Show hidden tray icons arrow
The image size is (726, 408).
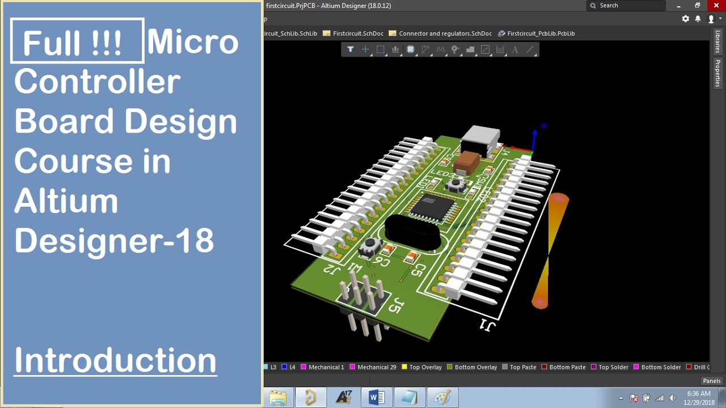point(621,398)
